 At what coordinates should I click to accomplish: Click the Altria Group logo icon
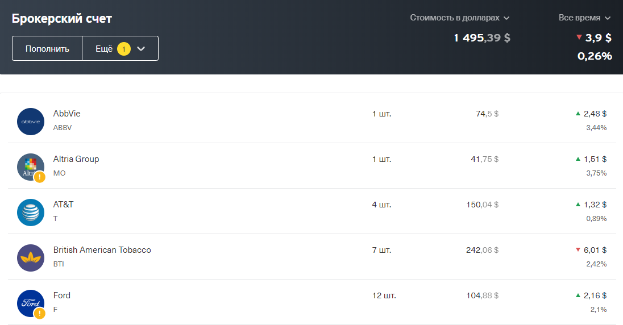[31, 167]
